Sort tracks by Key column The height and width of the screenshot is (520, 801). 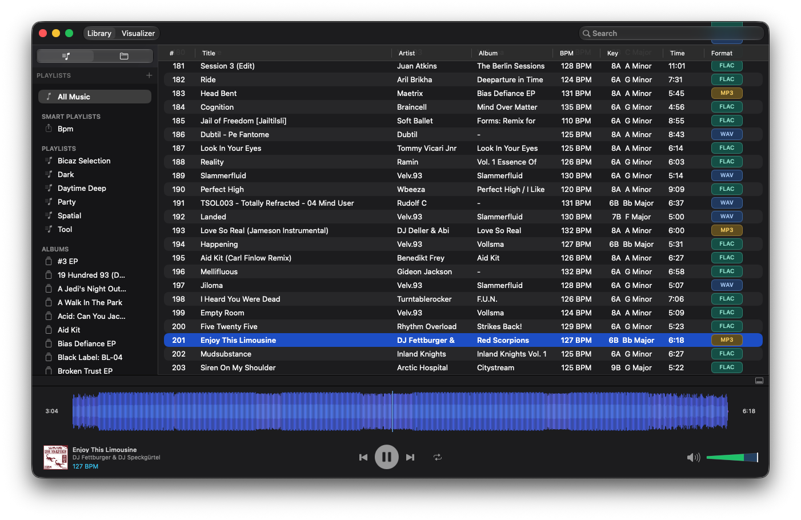click(x=612, y=53)
